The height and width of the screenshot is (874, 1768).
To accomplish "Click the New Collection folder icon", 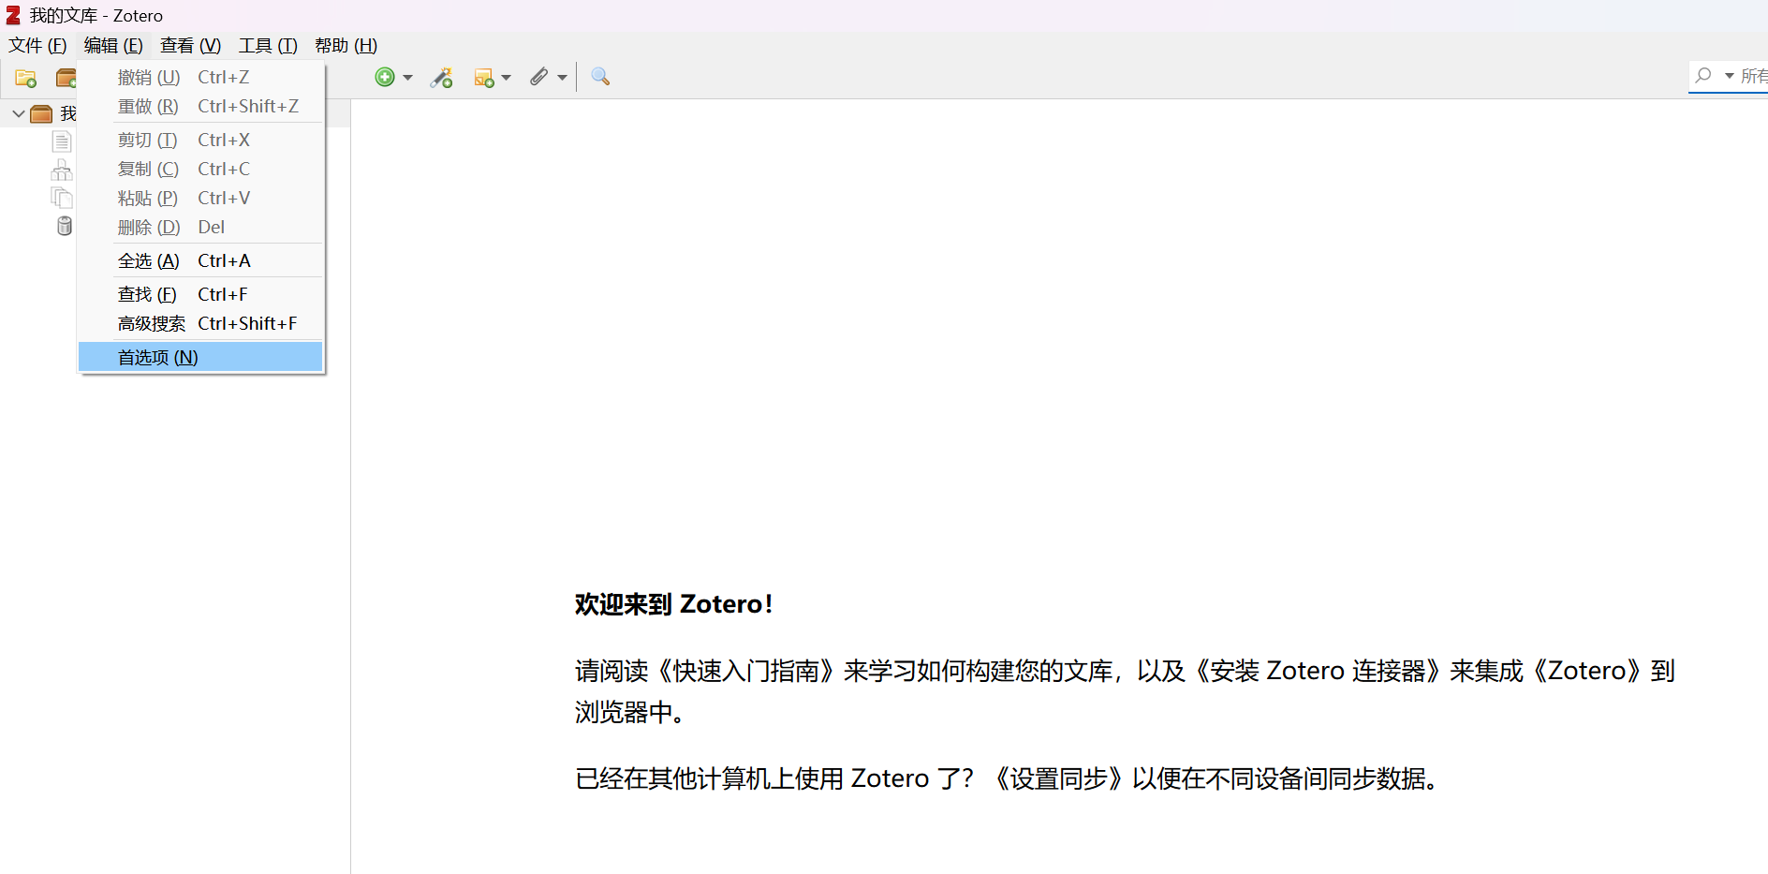I will pos(26,78).
